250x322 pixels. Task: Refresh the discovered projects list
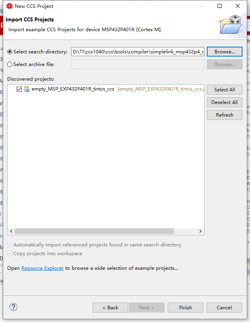point(225,115)
